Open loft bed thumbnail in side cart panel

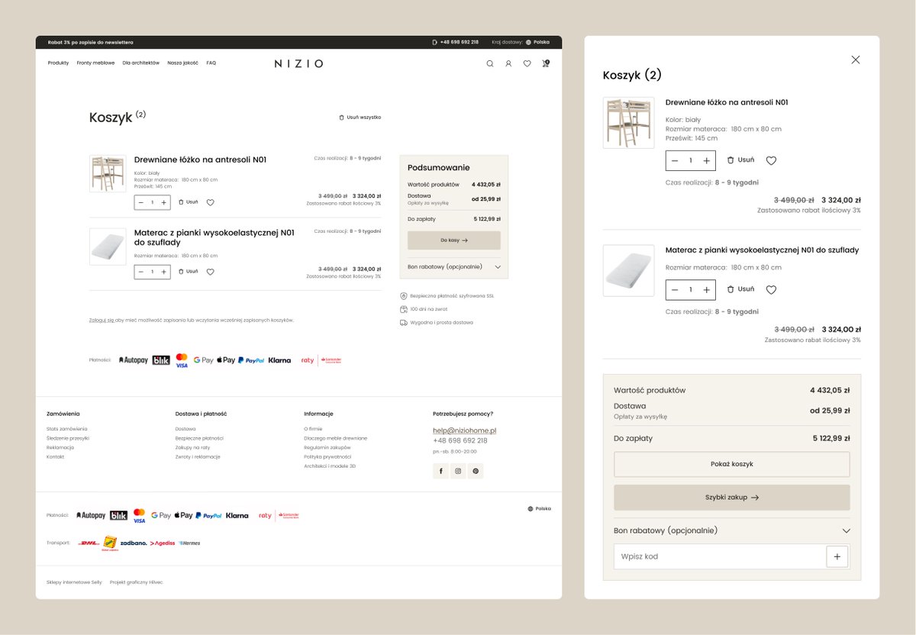coord(628,123)
